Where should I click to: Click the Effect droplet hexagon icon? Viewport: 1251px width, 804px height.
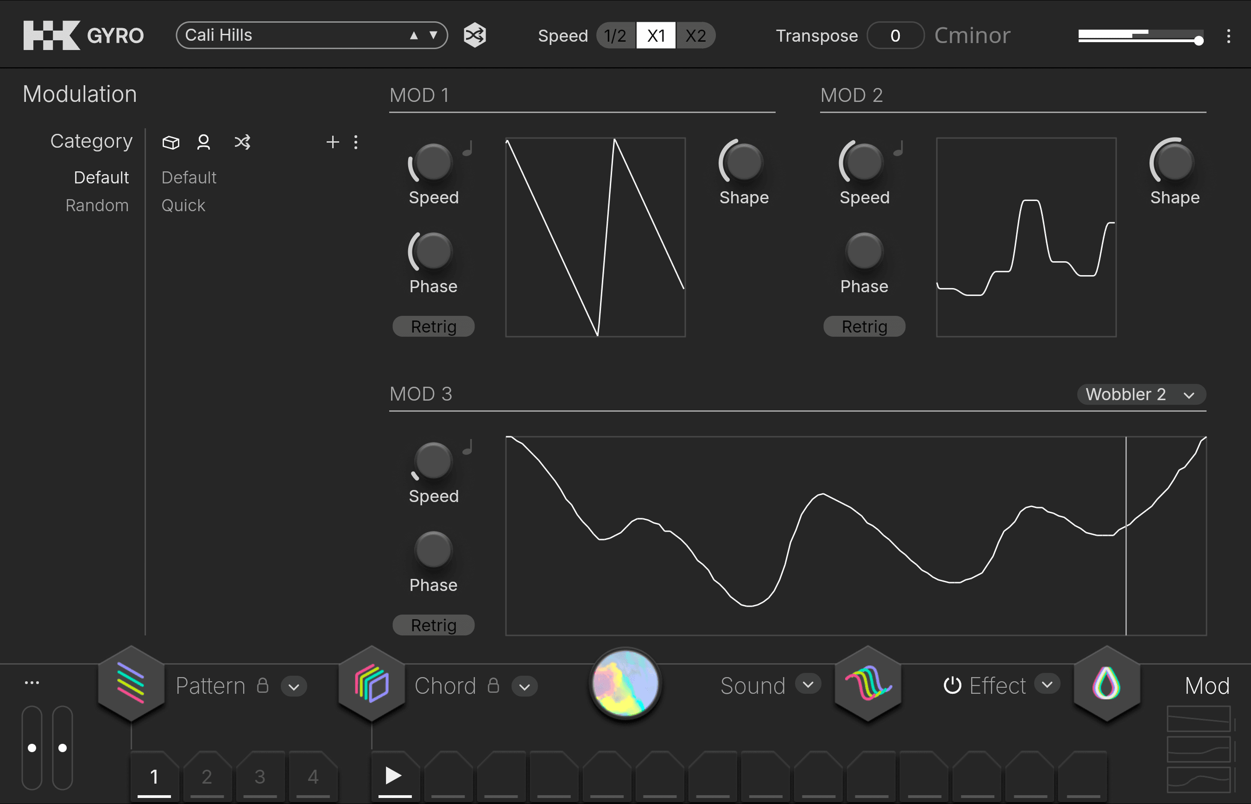pyautogui.click(x=1106, y=684)
